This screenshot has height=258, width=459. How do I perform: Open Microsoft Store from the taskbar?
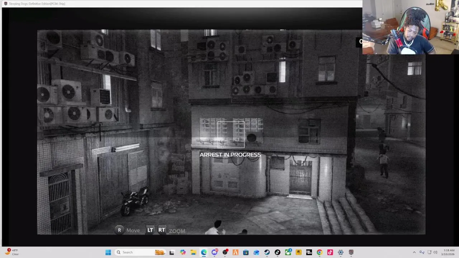(246, 252)
